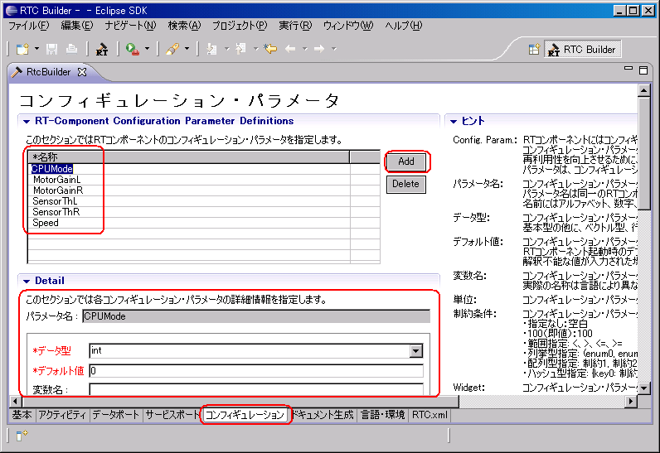Open the external tools dropdown arrow
This screenshot has width=660, height=453.
pos(147,49)
